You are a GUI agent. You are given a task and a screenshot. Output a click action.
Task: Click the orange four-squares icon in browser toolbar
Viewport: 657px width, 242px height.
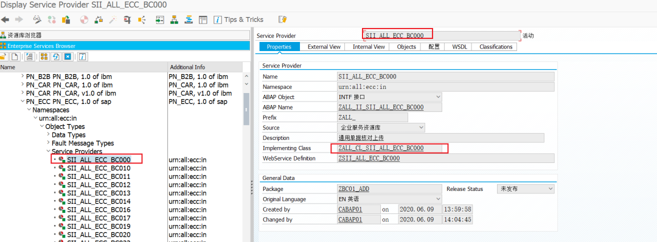tap(44, 57)
